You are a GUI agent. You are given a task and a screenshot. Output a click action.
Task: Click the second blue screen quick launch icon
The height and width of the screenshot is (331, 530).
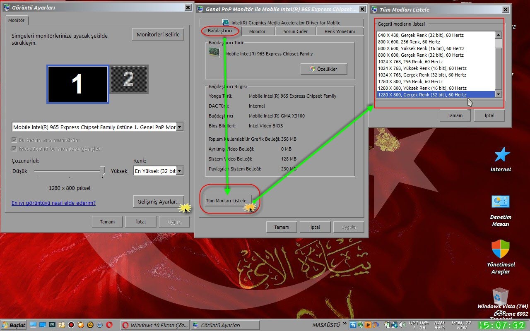point(43,325)
